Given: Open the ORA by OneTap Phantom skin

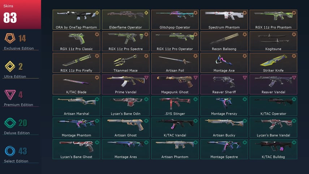Looking at the screenshot, I should tap(76, 20).
